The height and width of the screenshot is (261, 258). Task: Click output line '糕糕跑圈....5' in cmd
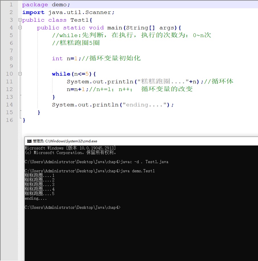pyautogui.click(x=40, y=194)
